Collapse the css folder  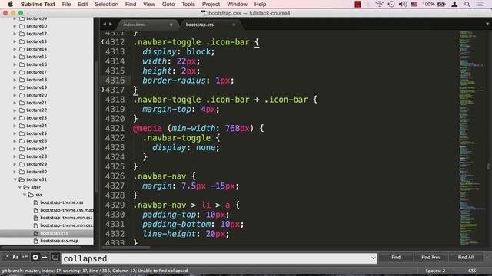tap(24, 195)
